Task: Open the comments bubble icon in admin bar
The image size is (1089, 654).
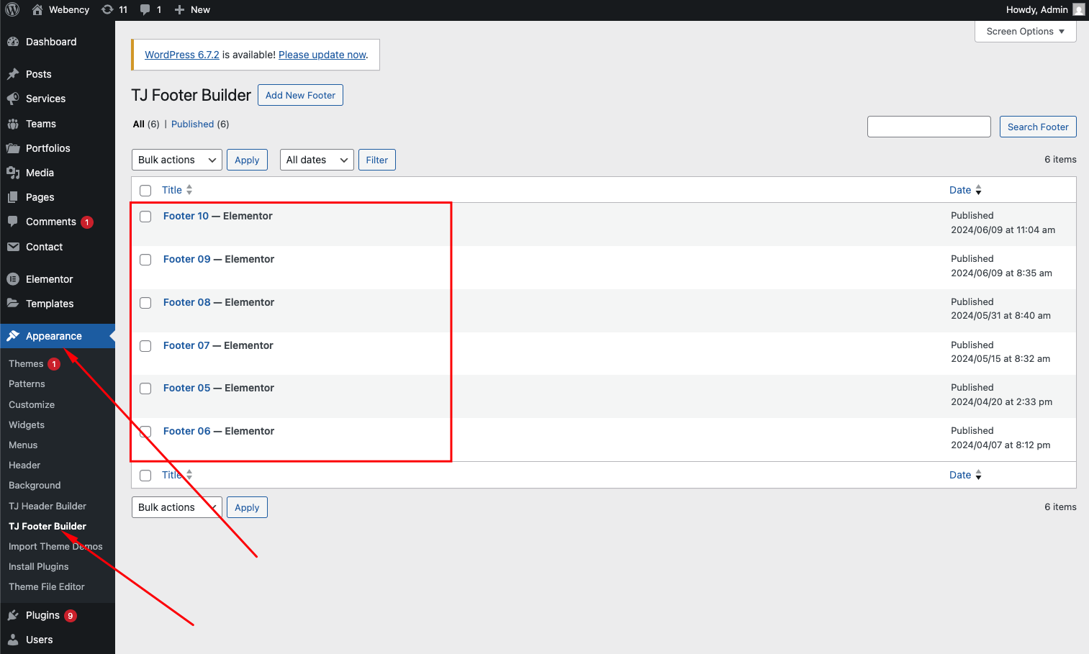Action: (x=145, y=9)
